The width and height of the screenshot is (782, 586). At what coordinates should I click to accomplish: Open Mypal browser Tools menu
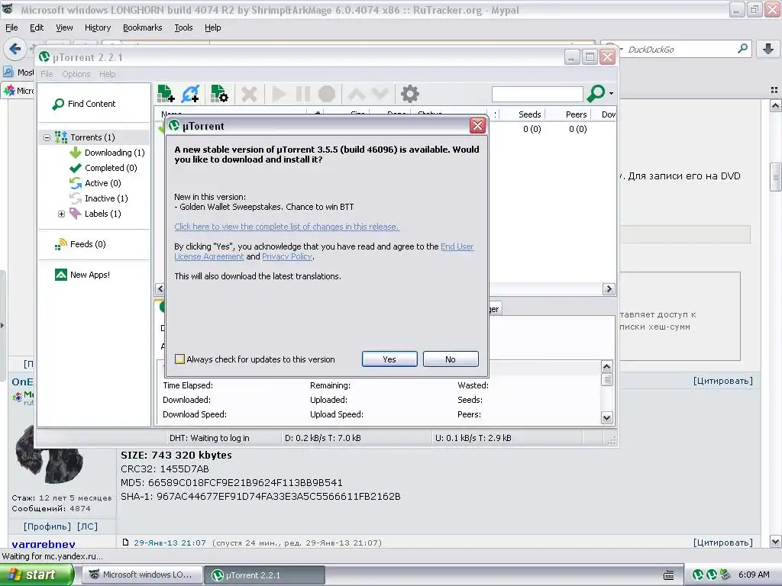[x=183, y=27]
